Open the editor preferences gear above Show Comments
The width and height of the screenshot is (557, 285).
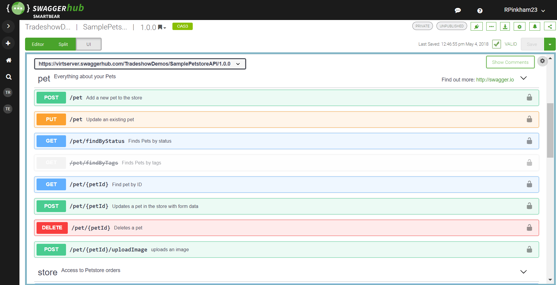pyautogui.click(x=543, y=61)
